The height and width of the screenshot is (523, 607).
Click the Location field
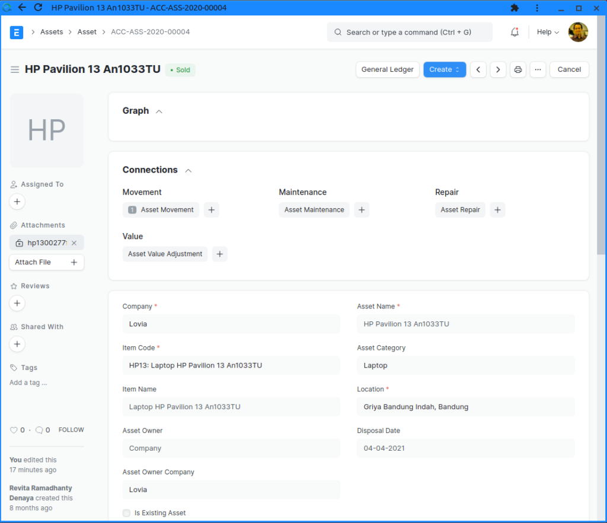click(x=466, y=407)
